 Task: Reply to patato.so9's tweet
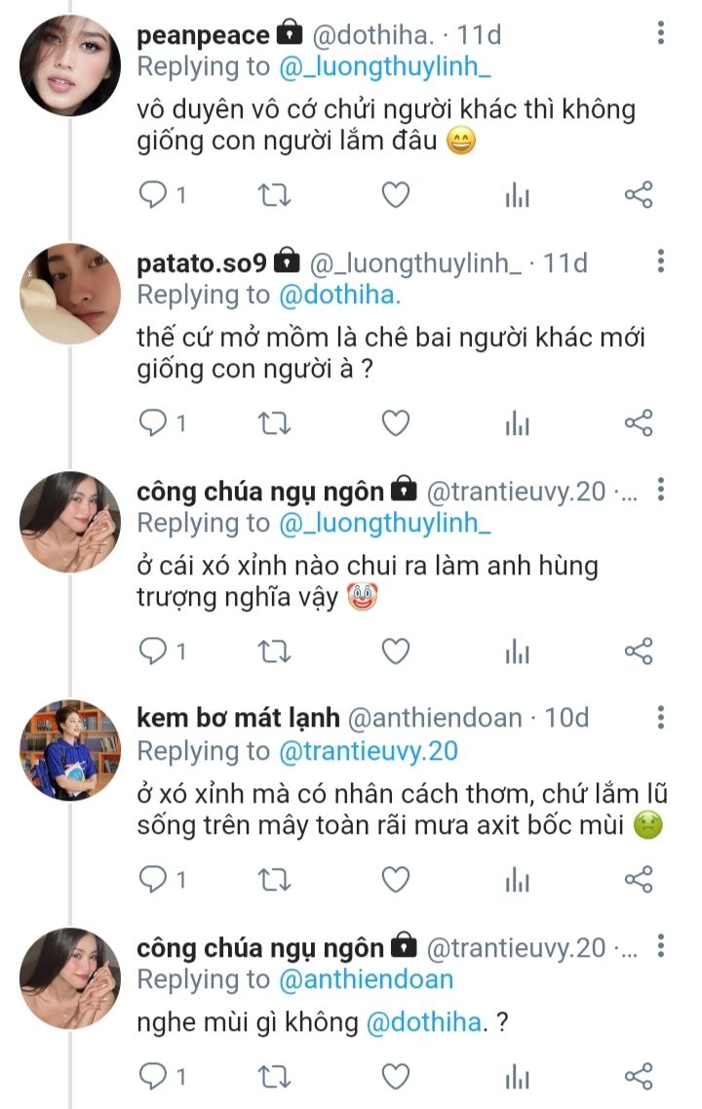point(154,423)
